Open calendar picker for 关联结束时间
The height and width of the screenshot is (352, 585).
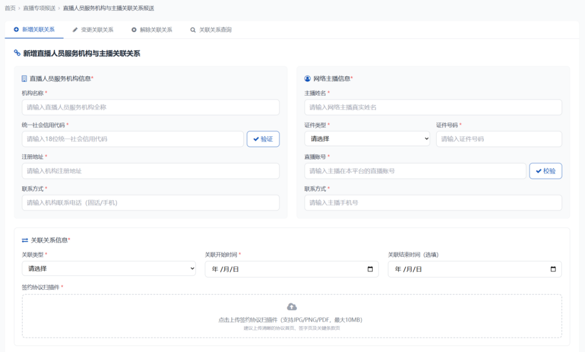[x=553, y=269]
